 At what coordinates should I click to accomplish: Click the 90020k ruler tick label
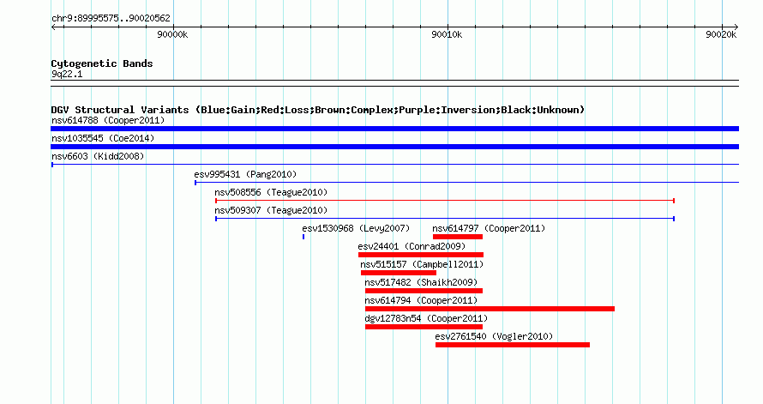pyautogui.click(x=721, y=34)
